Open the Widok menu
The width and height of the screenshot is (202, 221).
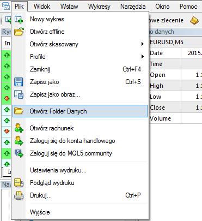[42, 7]
